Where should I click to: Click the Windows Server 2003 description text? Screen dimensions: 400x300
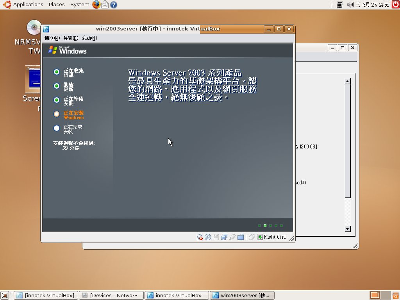[x=192, y=85]
